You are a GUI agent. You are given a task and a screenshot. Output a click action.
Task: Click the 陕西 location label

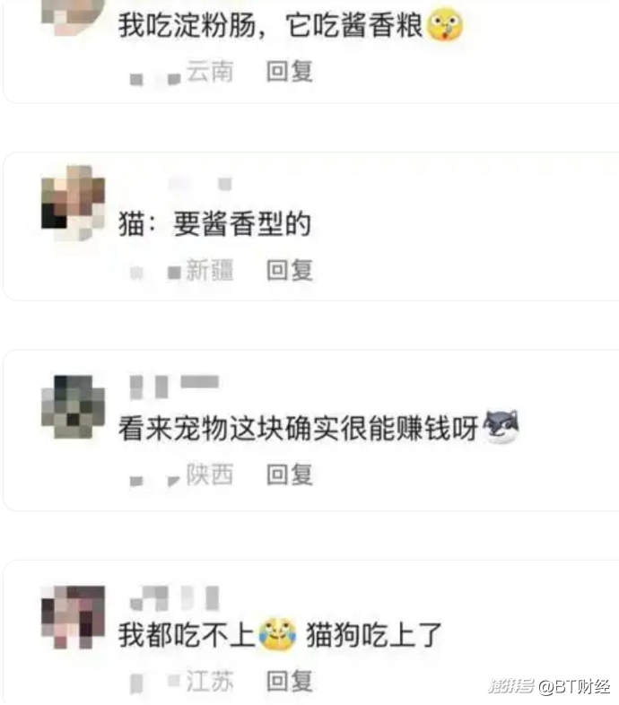click(210, 474)
